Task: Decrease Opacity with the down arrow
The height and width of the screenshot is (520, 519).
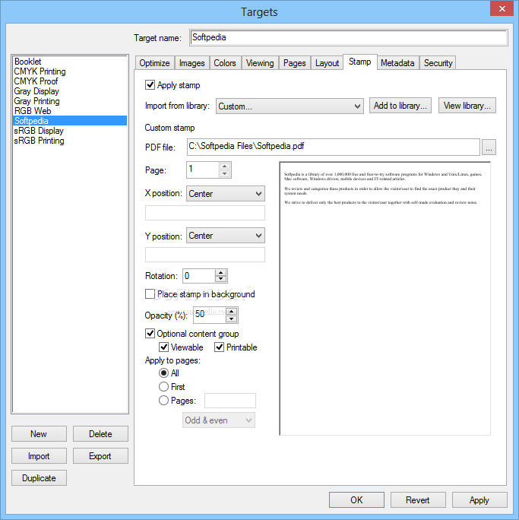Action: pos(231,319)
